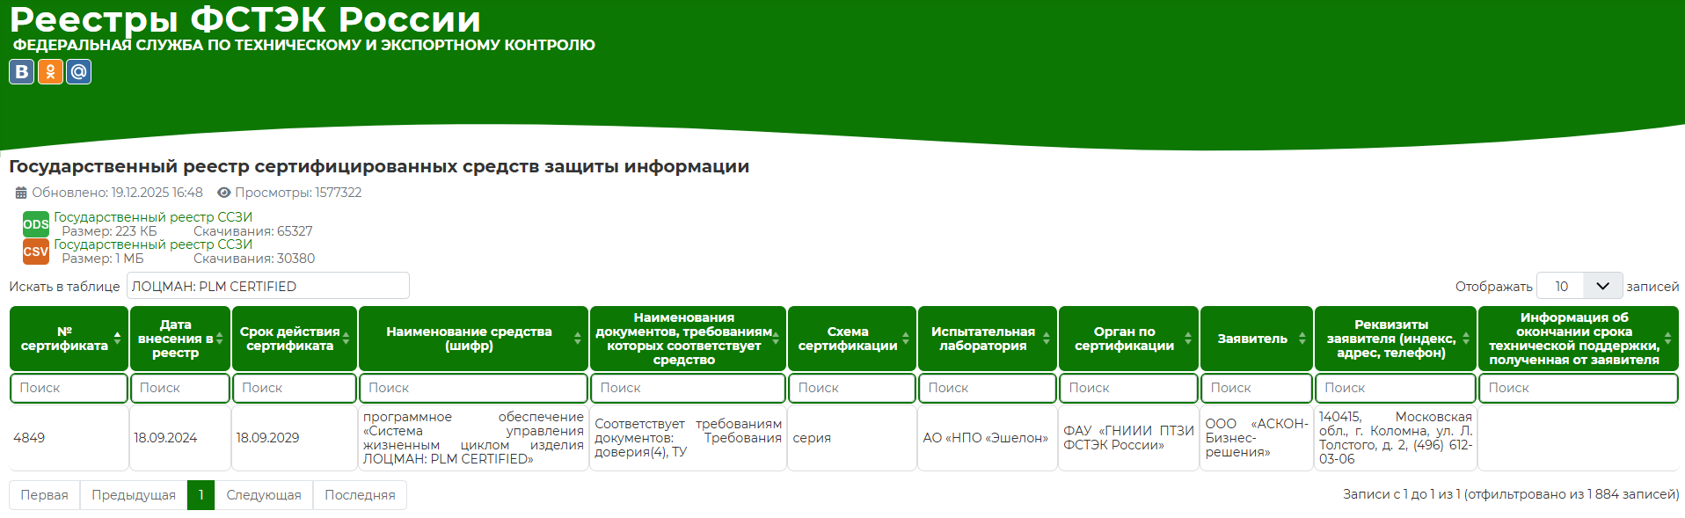Image resolution: width=1685 pixels, height=518 pixels.
Task: Click the orange CSV file icon
Action: pyautogui.click(x=35, y=252)
